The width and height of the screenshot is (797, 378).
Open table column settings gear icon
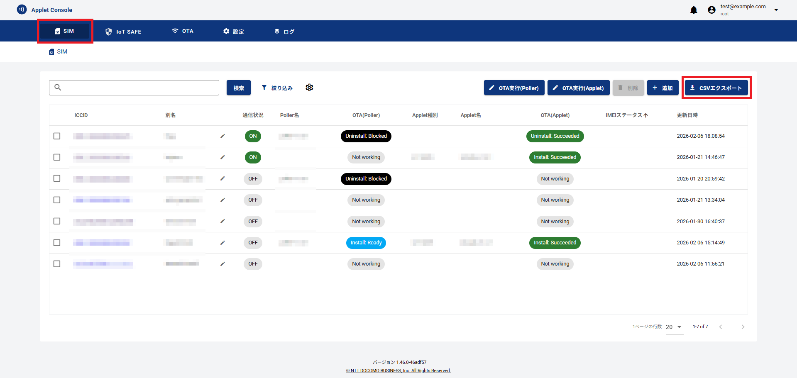309,88
